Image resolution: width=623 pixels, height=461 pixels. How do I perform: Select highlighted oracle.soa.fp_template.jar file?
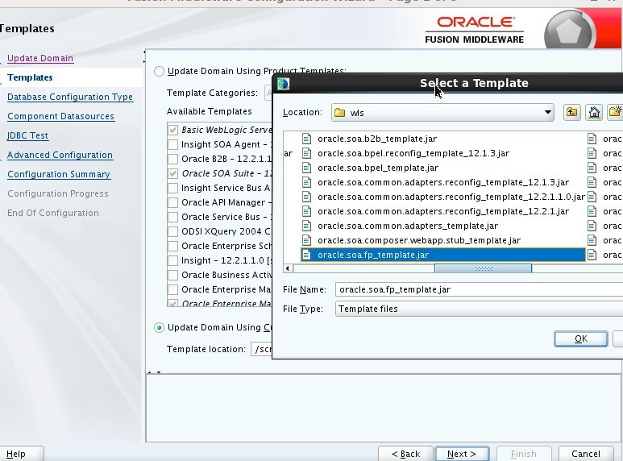tap(443, 255)
